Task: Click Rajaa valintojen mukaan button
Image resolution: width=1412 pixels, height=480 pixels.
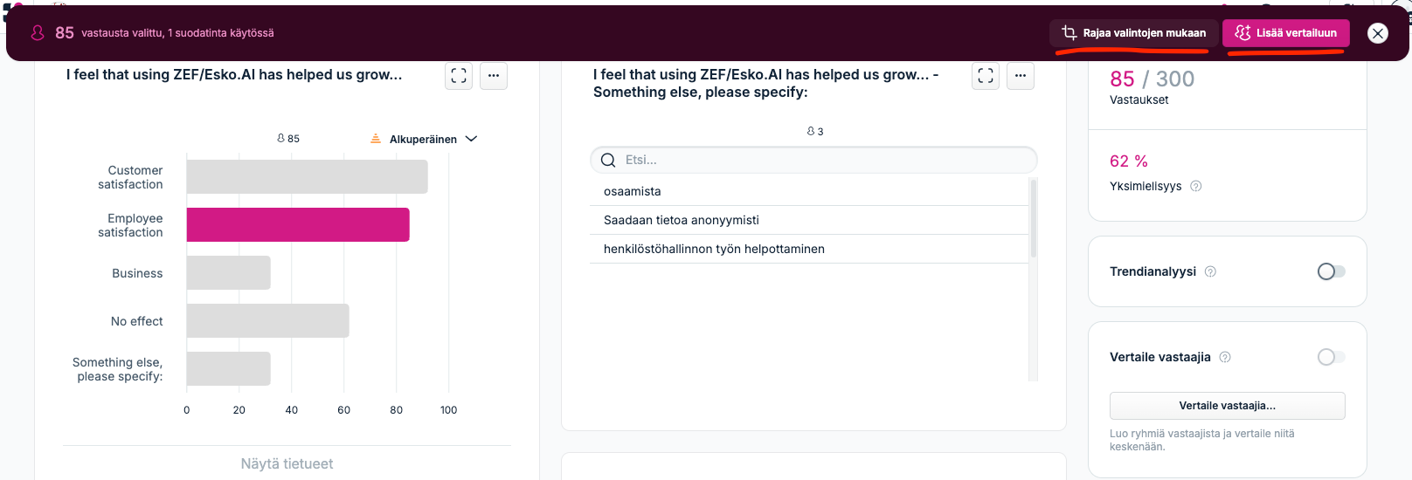Action: (x=1134, y=33)
